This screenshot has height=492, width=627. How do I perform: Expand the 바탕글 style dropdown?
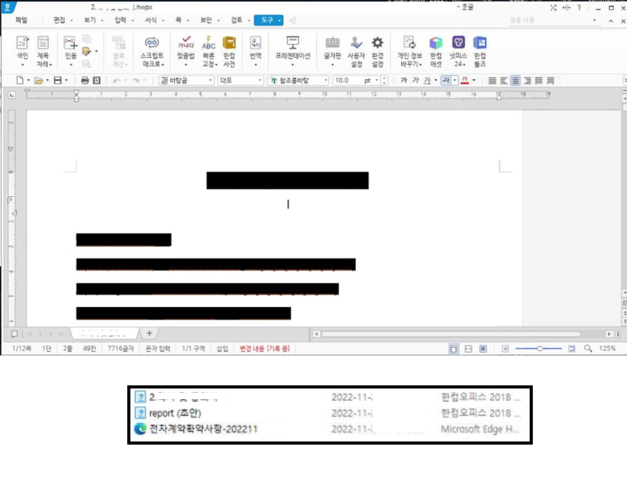click(x=211, y=80)
